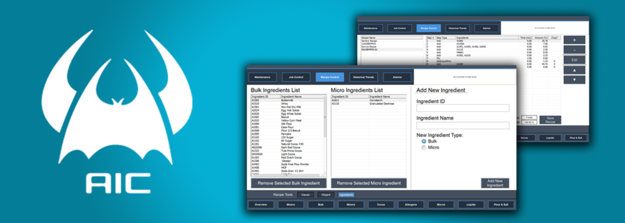The width and height of the screenshot is (625, 223).
Task: Open Historical Trends in the back window
Action: pyautogui.click(x=458, y=28)
